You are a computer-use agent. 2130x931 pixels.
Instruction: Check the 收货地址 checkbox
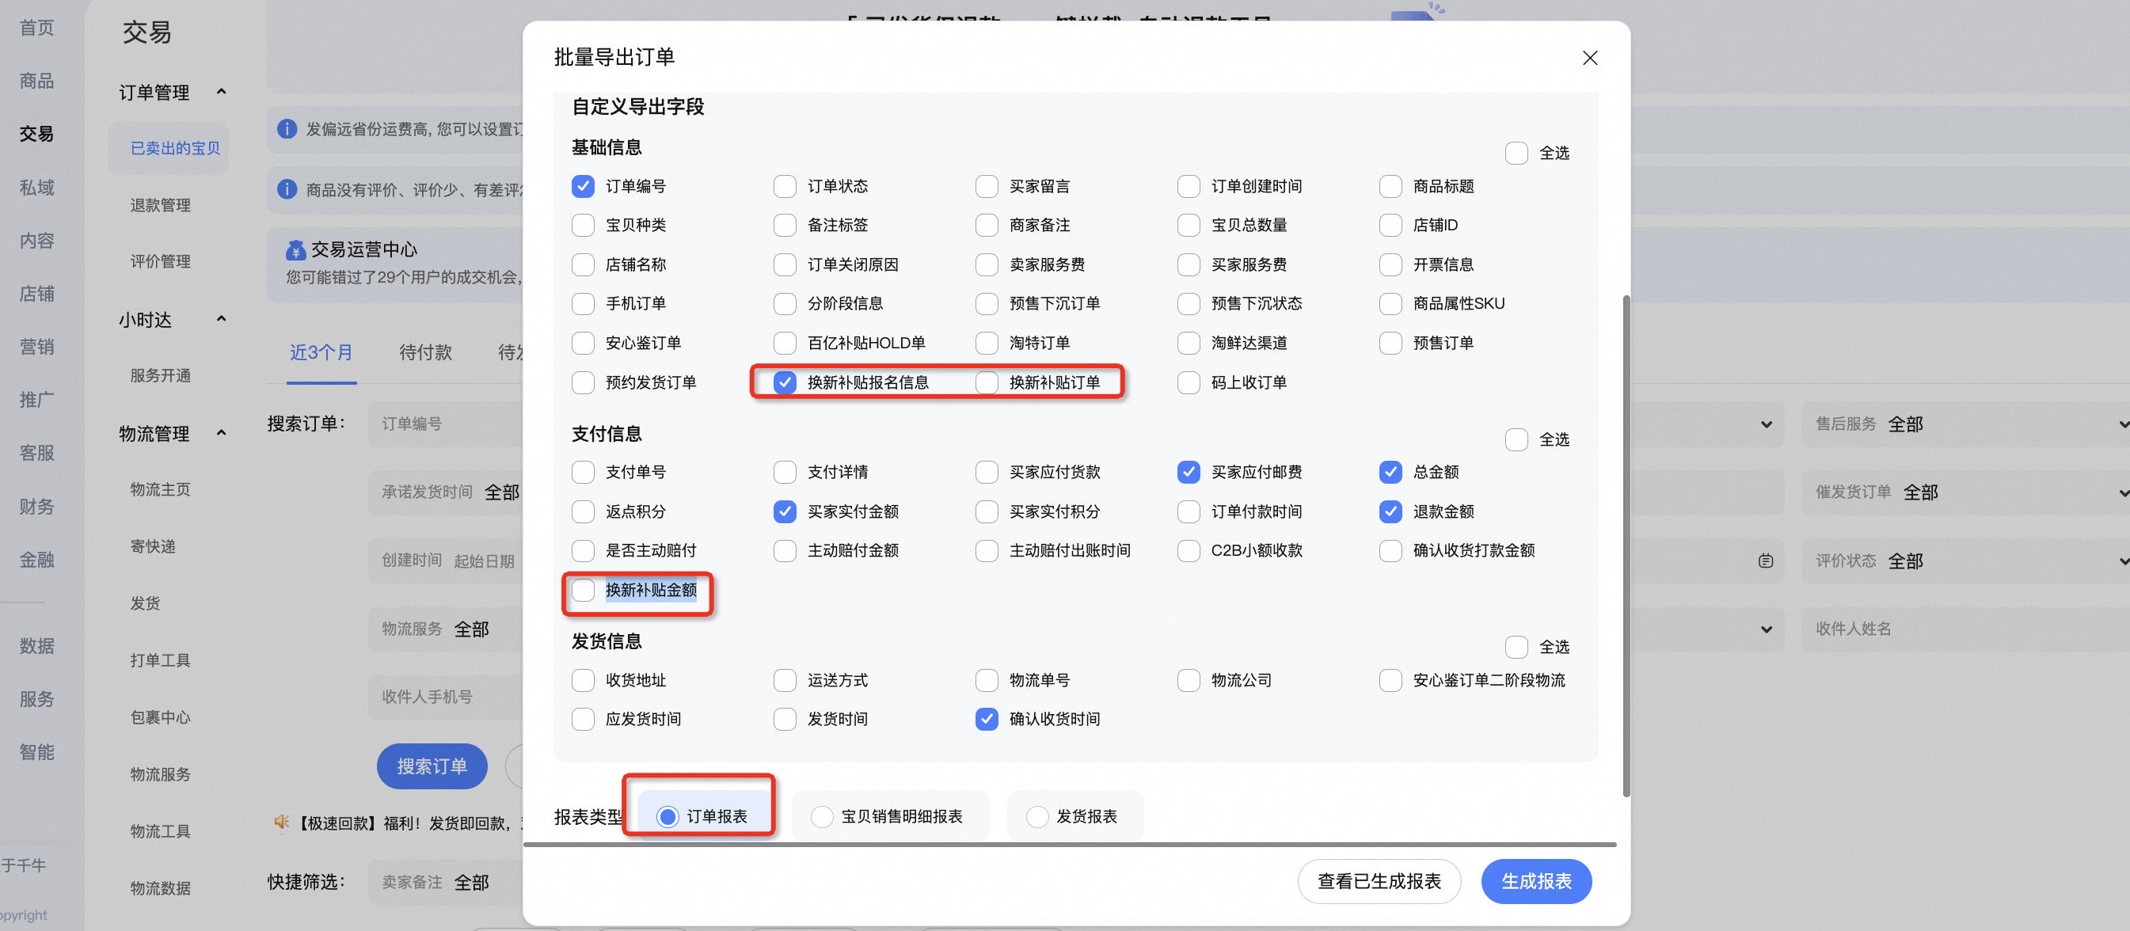[583, 680]
